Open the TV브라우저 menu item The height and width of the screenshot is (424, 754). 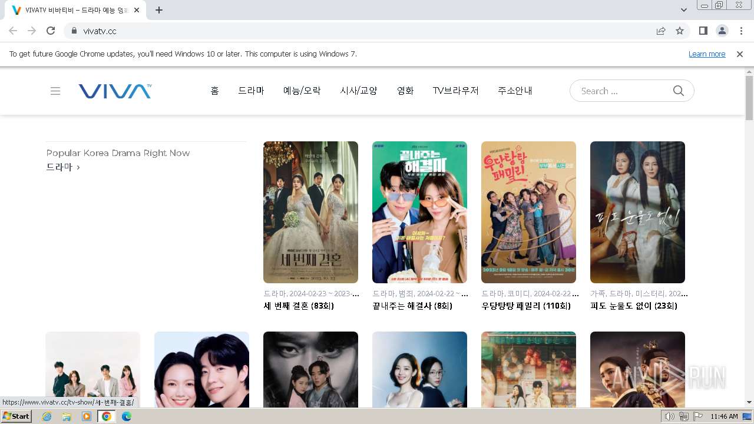coord(456,91)
